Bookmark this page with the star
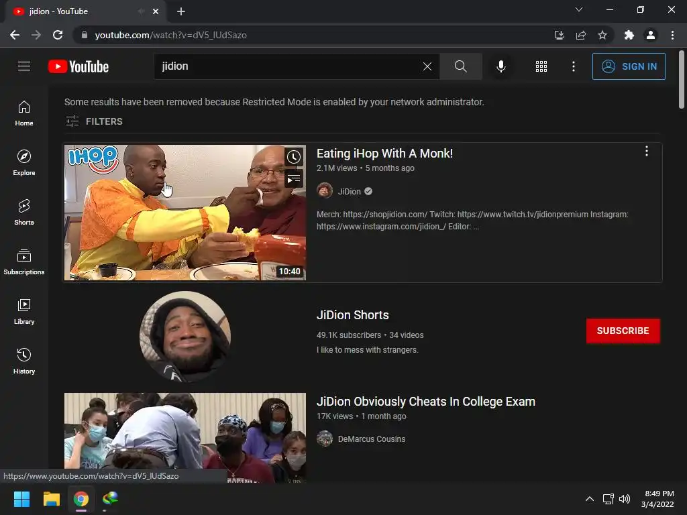The width and height of the screenshot is (687, 515). [602, 35]
